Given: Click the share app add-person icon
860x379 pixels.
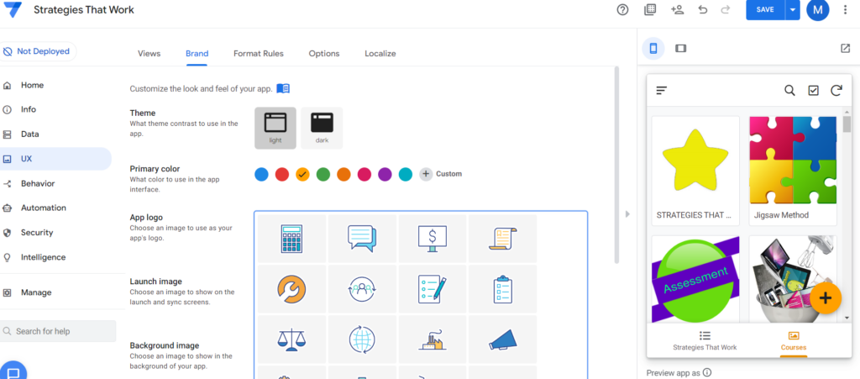Looking at the screenshot, I should [677, 10].
